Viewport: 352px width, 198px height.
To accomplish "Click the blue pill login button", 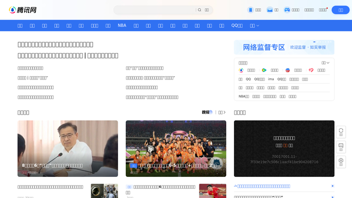I will [341, 10].
